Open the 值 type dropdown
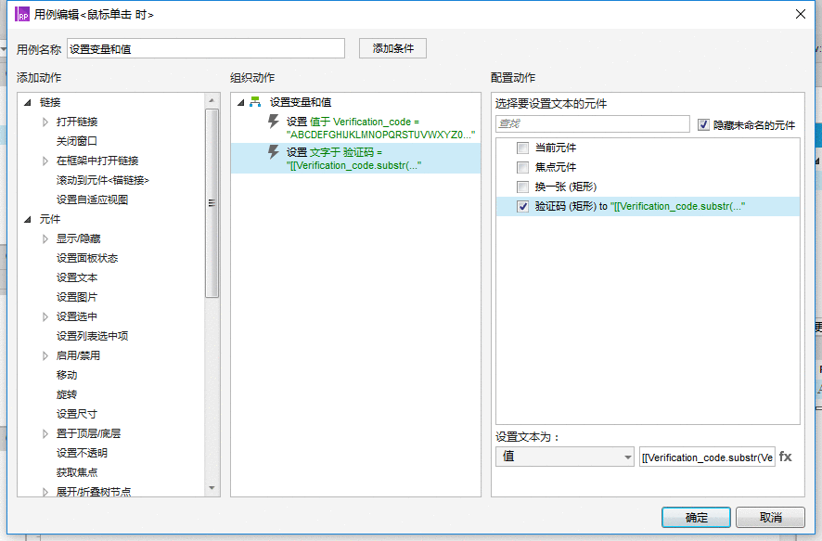 pyautogui.click(x=565, y=457)
